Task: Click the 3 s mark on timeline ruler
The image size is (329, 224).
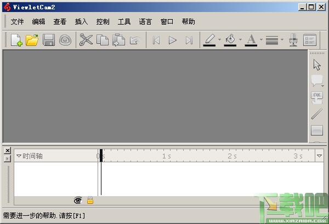Action: click(x=298, y=156)
